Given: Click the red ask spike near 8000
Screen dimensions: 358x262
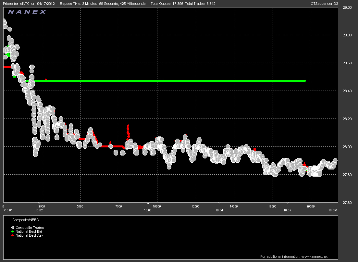Looking at the screenshot, I should coord(128,131).
